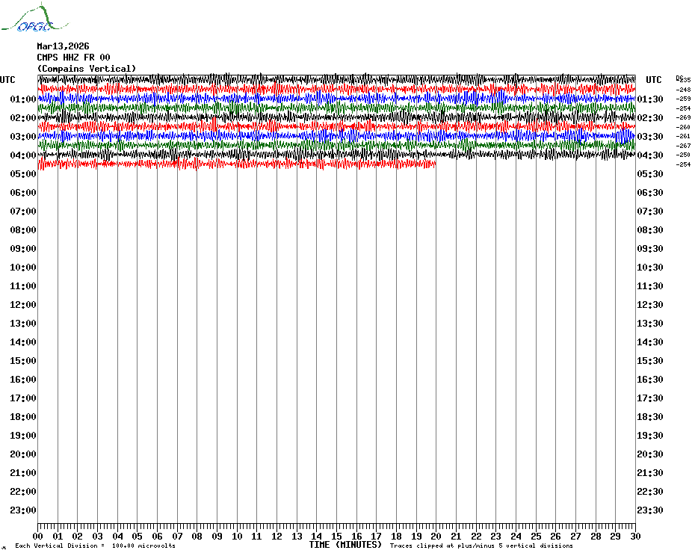Click the 14:30 label on the right

point(650,342)
